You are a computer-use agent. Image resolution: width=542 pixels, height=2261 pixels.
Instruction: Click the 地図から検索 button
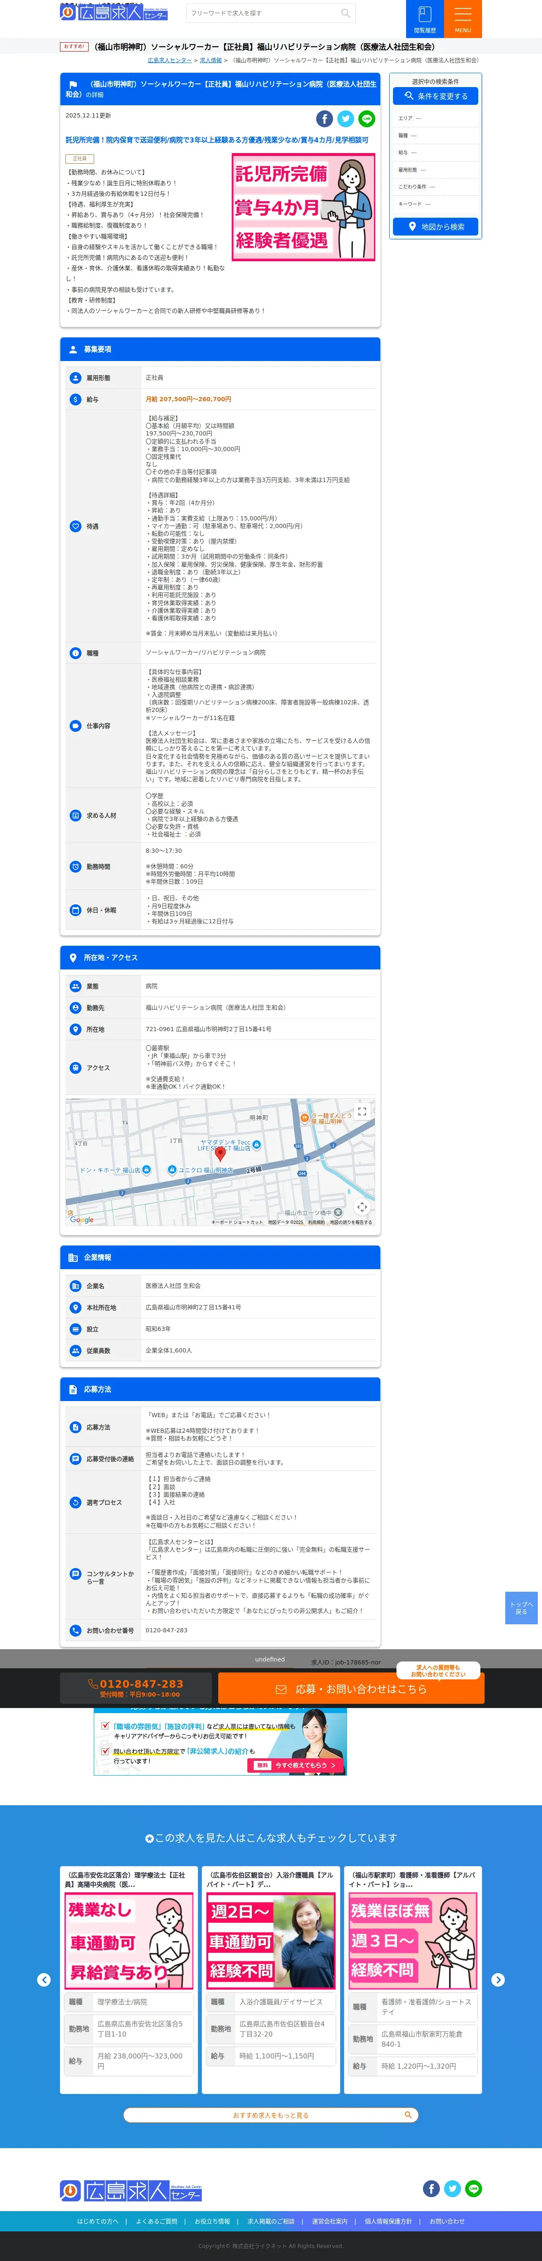(436, 227)
